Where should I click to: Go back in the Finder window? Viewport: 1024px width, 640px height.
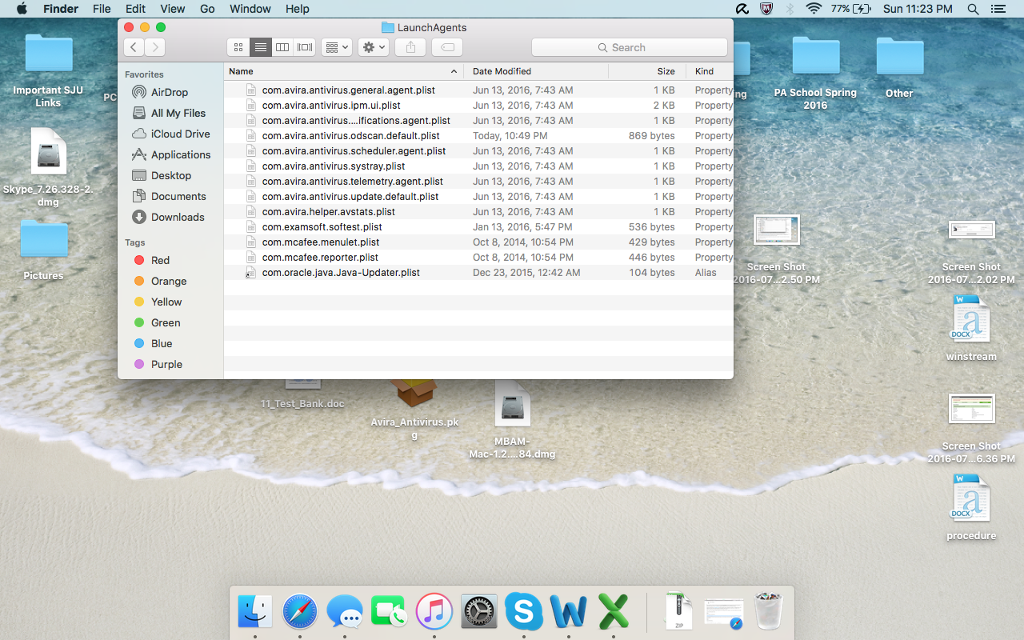click(x=134, y=47)
